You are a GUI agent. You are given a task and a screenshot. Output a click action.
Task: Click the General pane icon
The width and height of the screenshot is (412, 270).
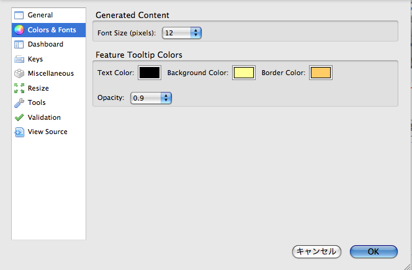pyautogui.click(x=19, y=15)
